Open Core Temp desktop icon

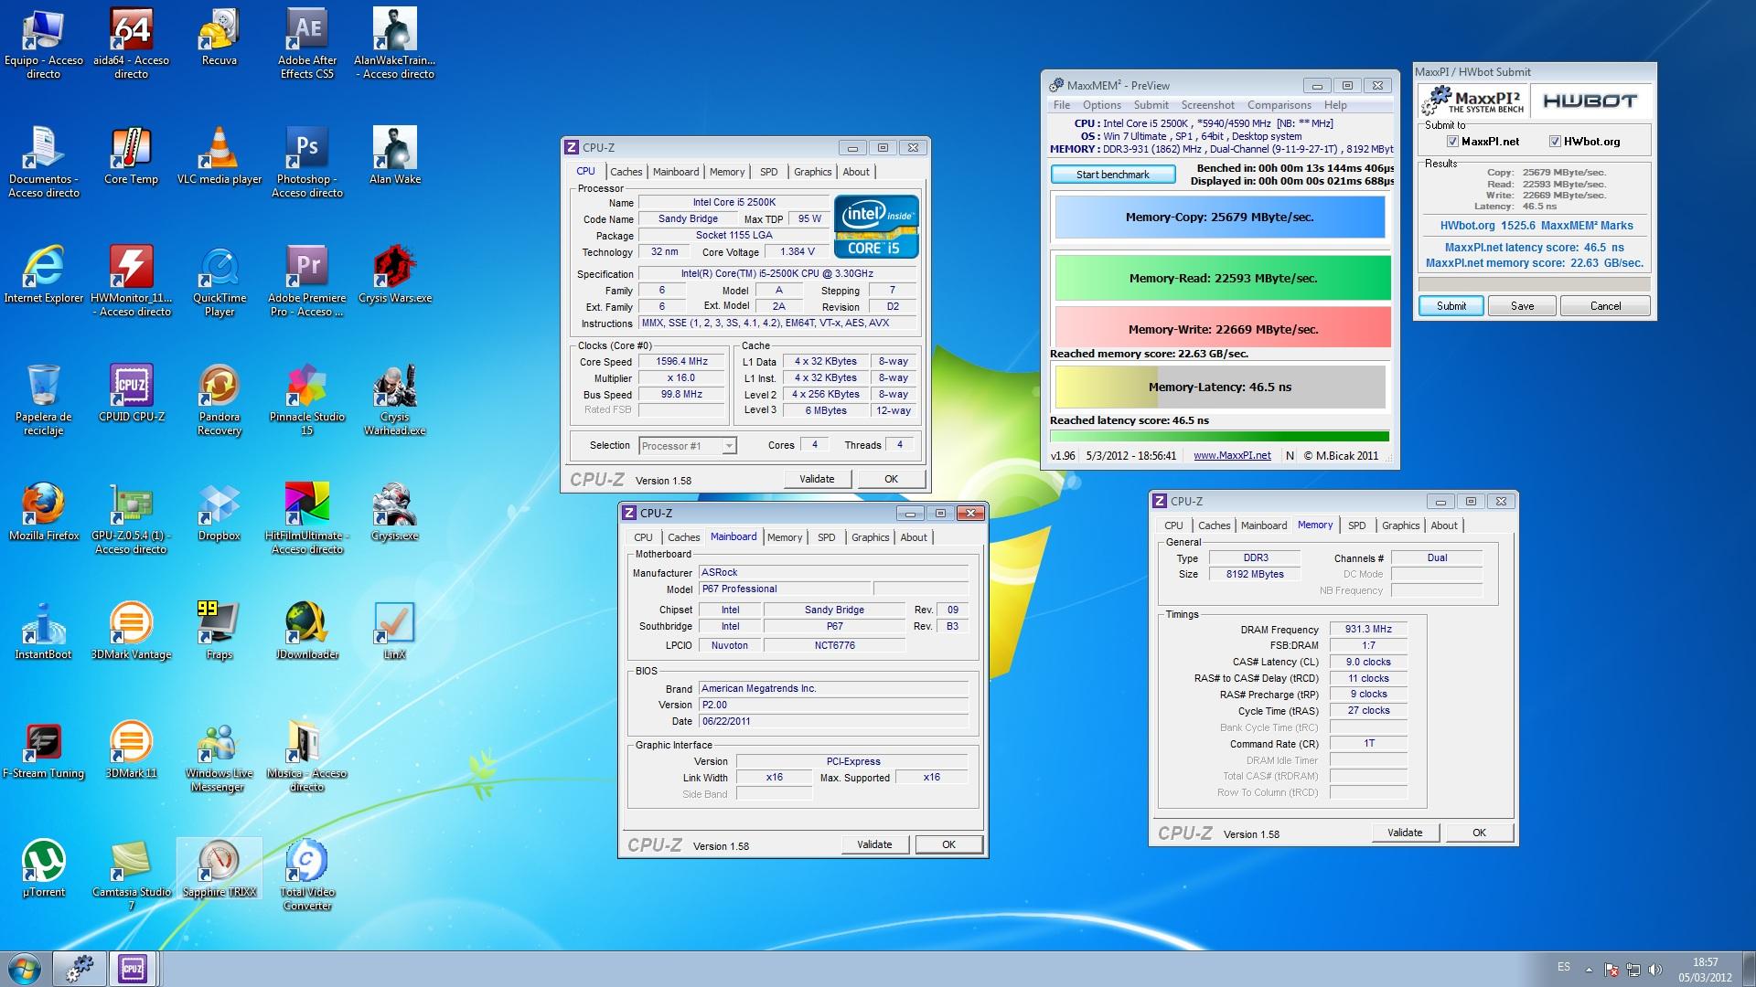point(131,155)
